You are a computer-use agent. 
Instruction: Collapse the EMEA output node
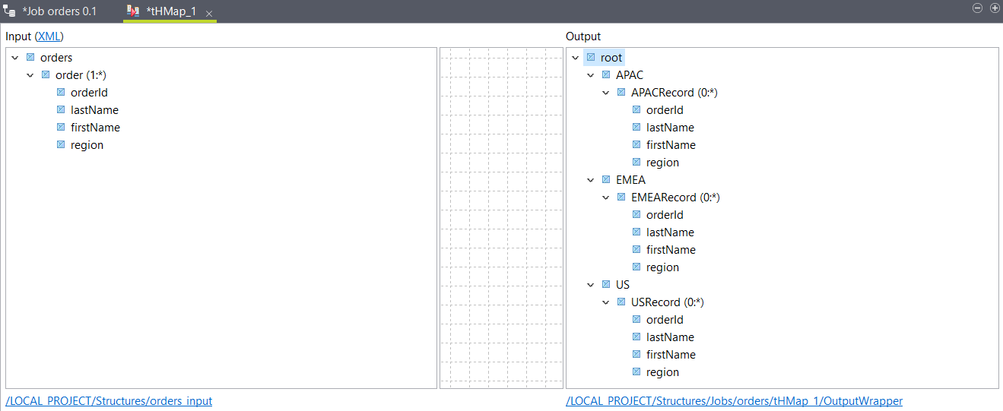click(x=590, y=180)
